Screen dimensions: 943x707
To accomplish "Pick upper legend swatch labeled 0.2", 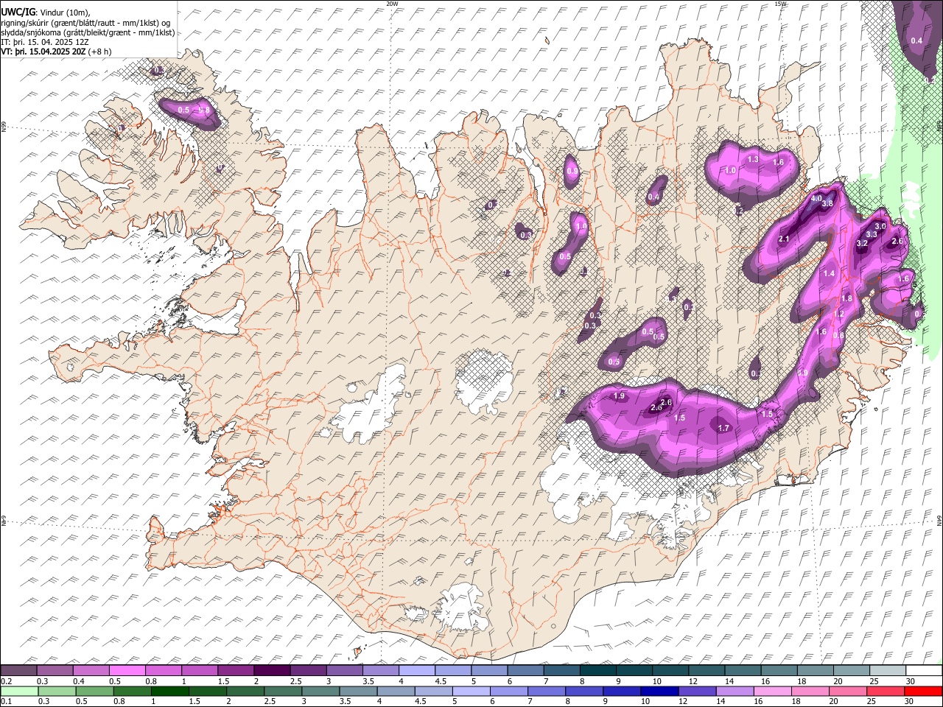I will click(x=18, y=670).
